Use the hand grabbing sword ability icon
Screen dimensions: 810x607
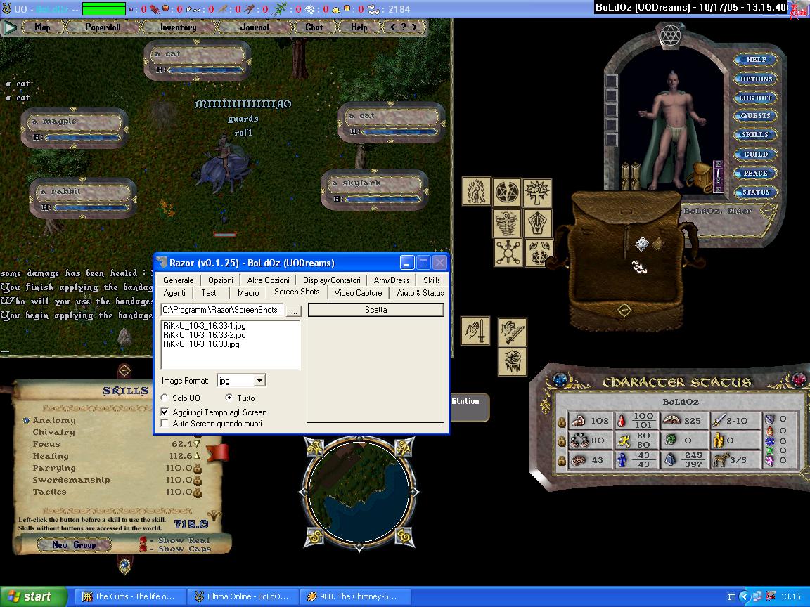513,332
